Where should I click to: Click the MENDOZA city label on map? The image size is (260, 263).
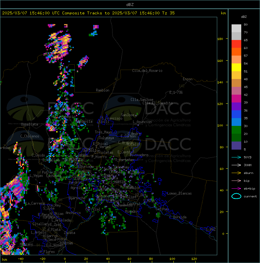pos(76,160)
